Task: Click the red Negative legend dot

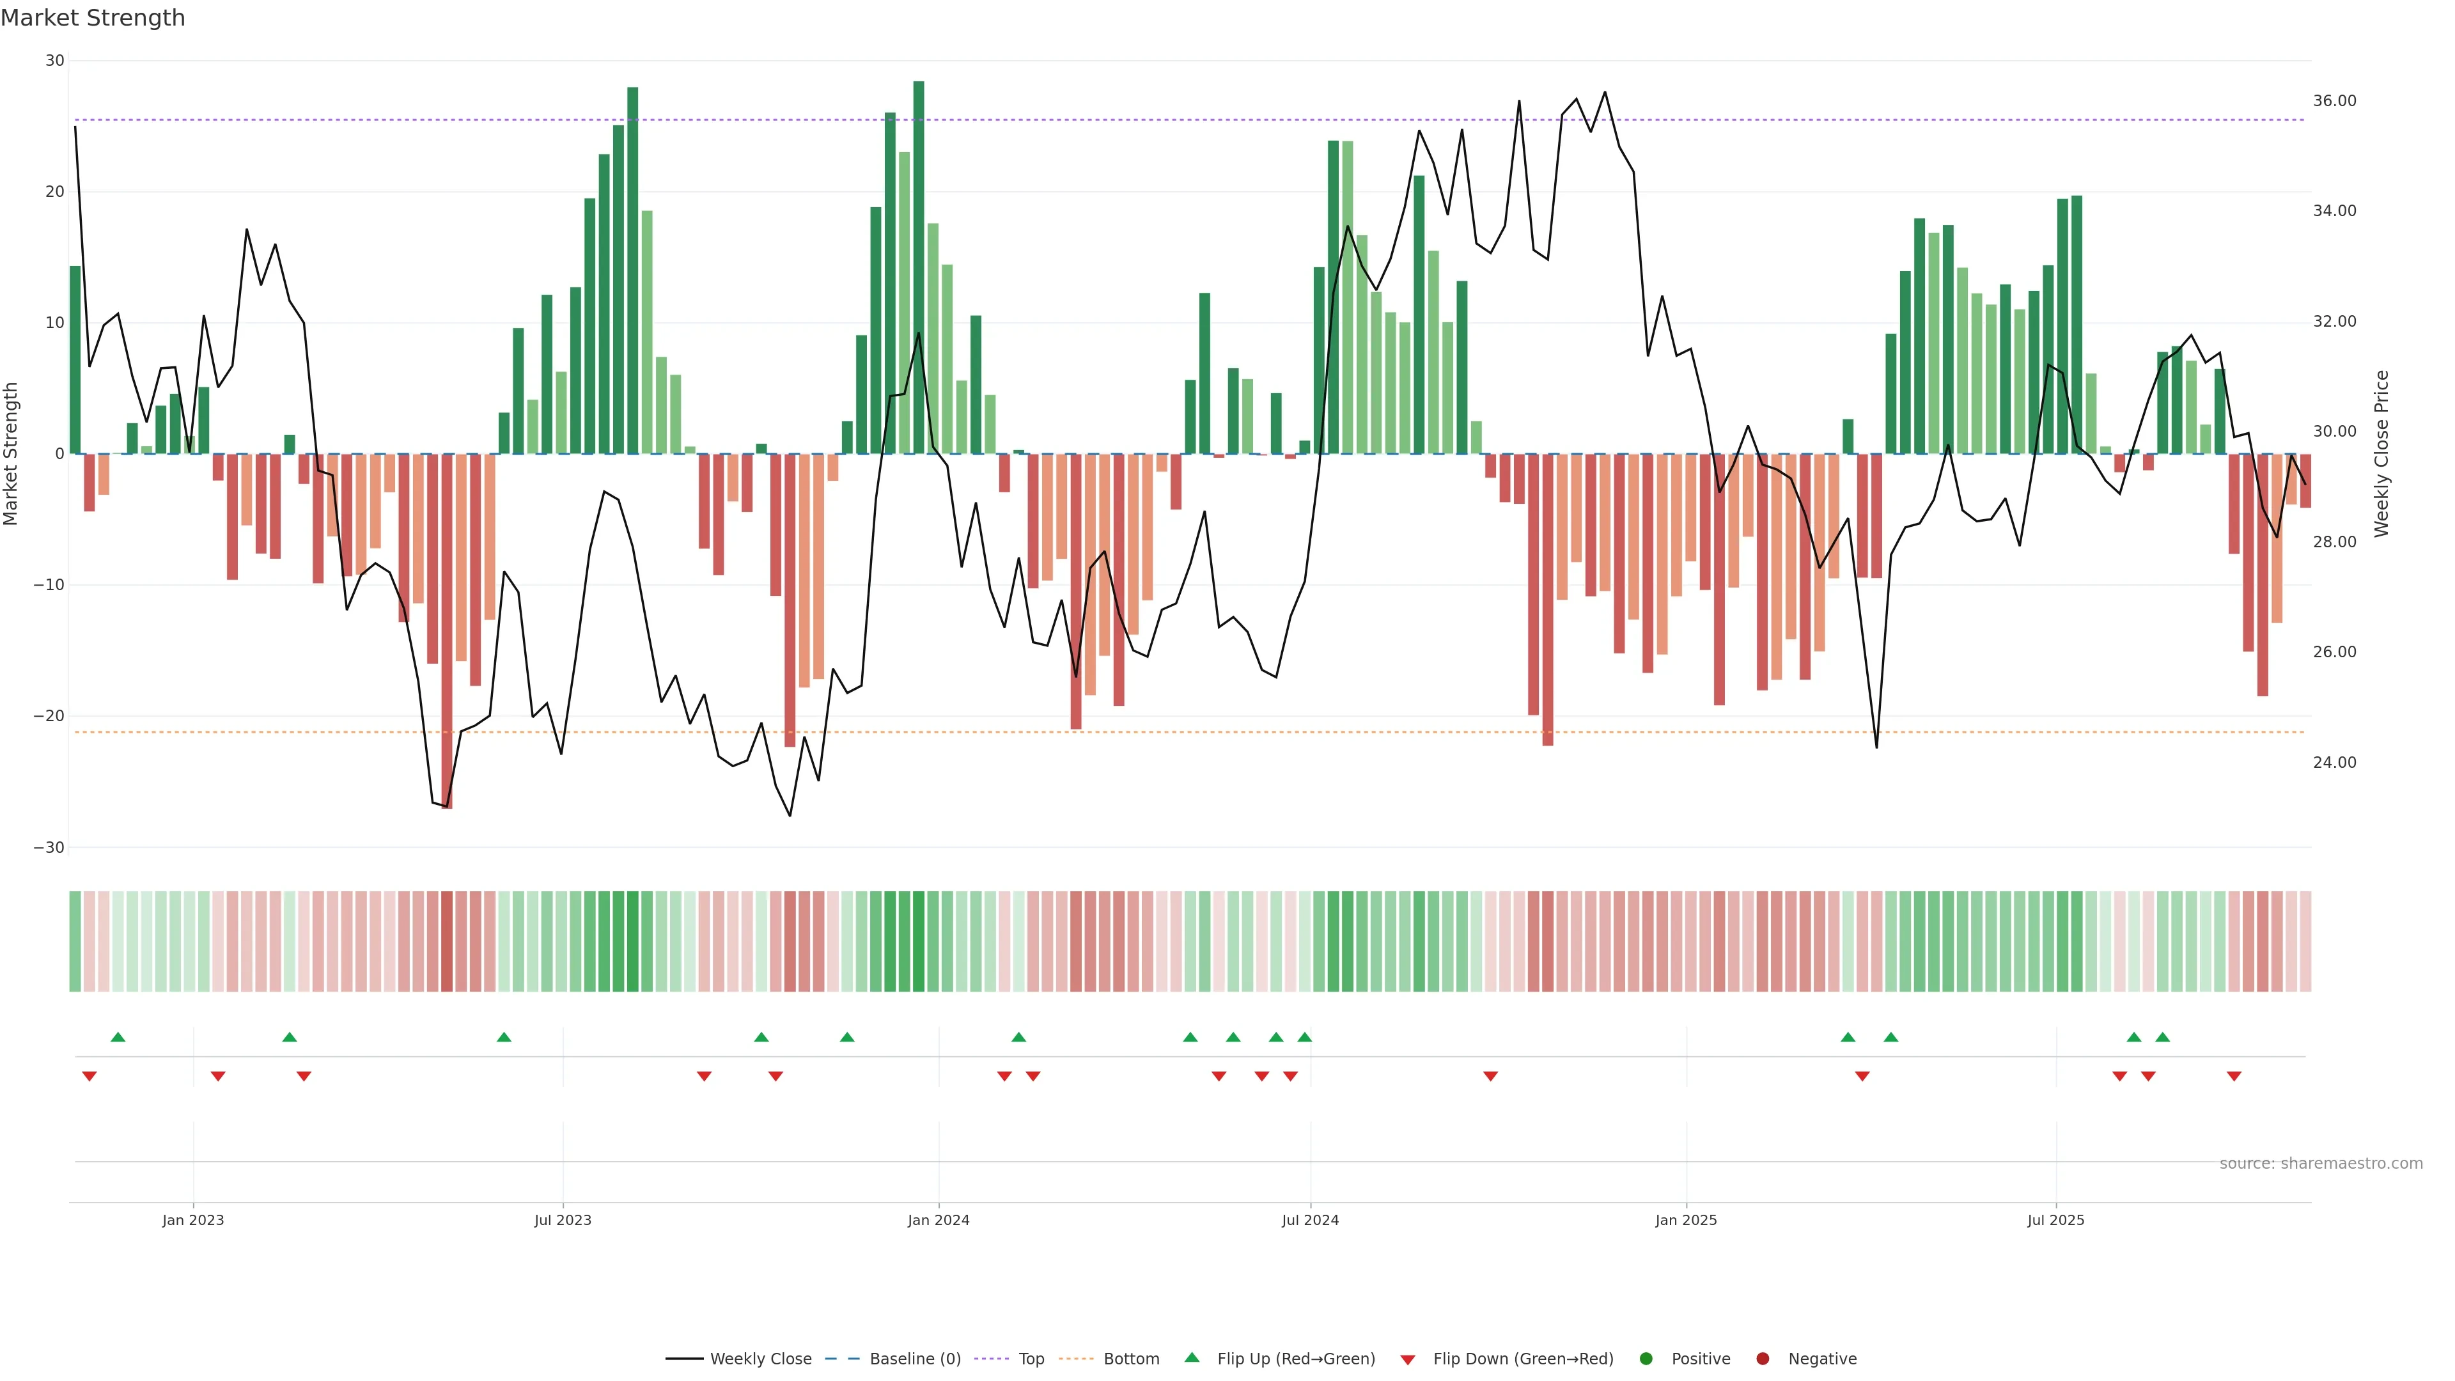Action: [1762, 1359]
